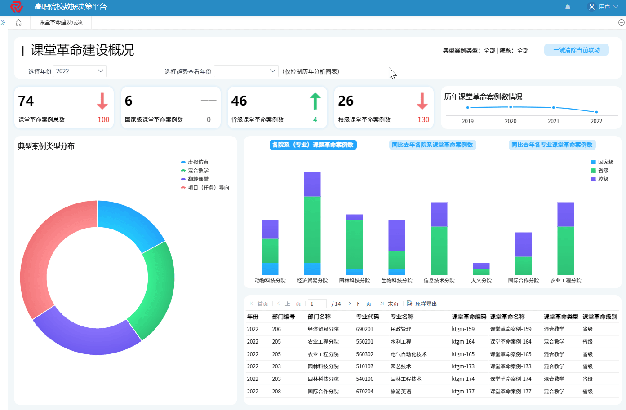Switch to 同比去年各院系课堂革命案例数 tab
The image size is (626, 410).
432,145
